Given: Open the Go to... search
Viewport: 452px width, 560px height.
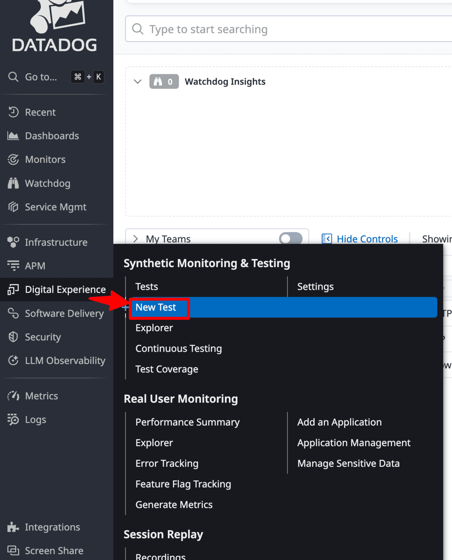Looking at the screenshot, I should [x=41, y=77].
